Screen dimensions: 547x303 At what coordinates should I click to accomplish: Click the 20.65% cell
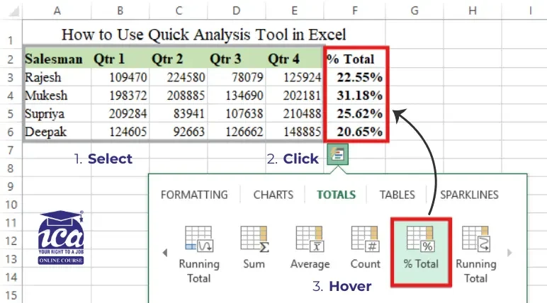coord(356,132)
